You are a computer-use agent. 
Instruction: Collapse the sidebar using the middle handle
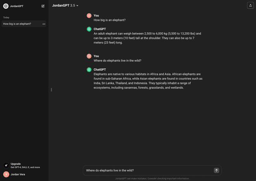click(51, 90)
